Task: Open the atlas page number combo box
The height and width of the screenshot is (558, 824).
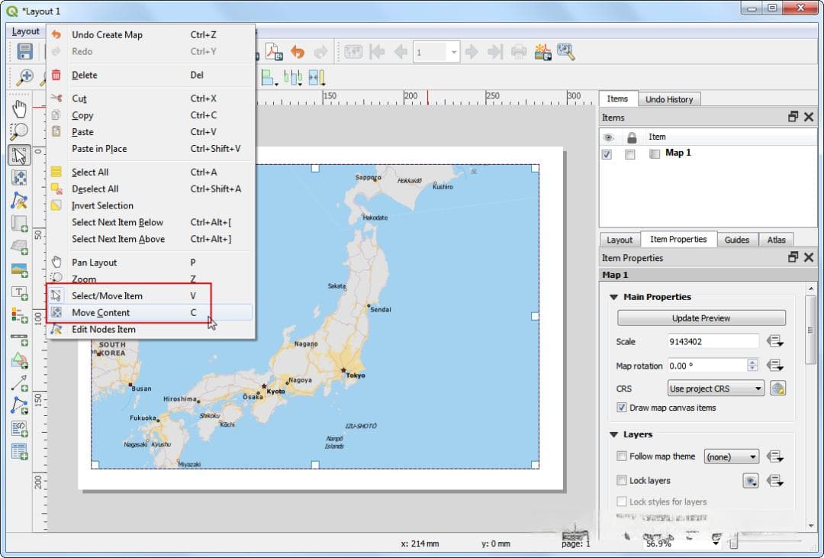Action: [436, 52]
